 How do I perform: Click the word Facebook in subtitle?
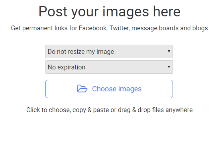[93, 28]
